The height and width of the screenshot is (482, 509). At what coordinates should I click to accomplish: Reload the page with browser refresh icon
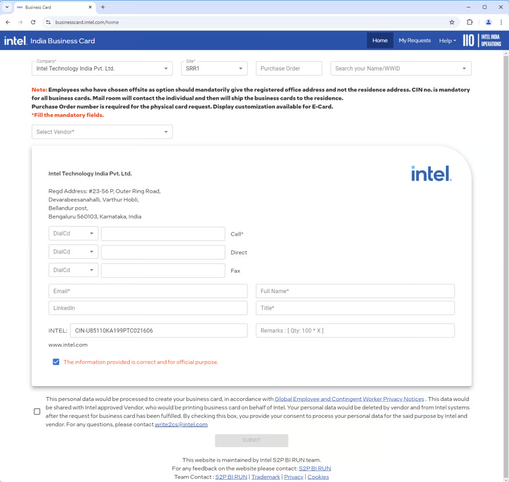point(33,22)
